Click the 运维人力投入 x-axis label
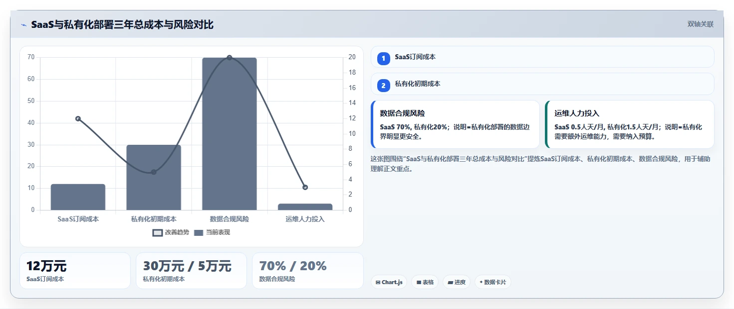This screenshot has height=309, width=734. click(305, 219)
